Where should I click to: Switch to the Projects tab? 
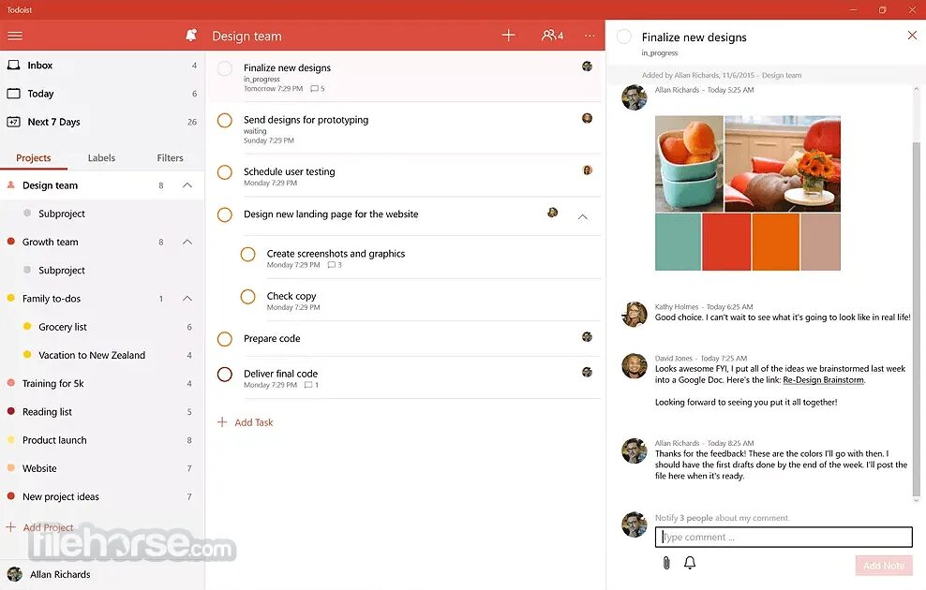[x=34, y=157]
